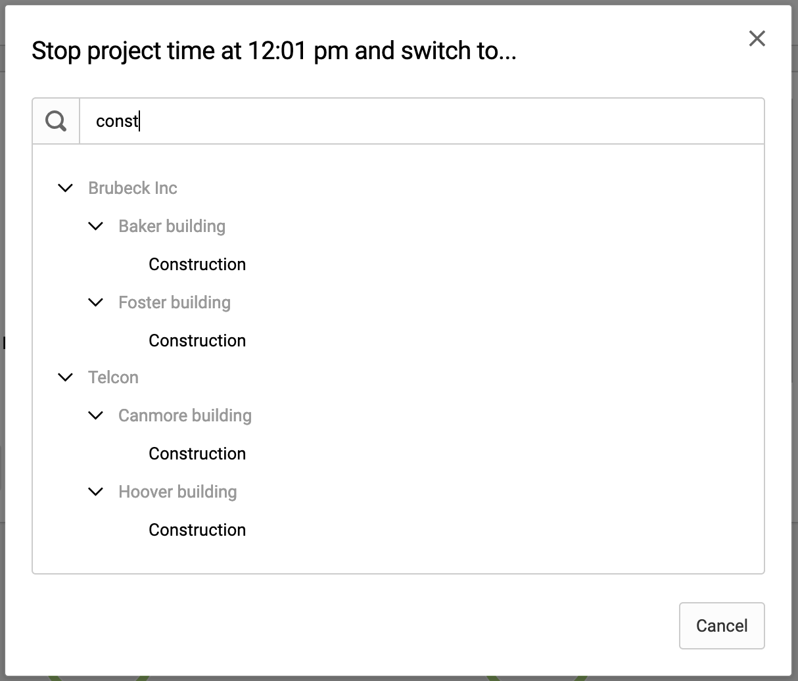798x681 pixels.
Task: Select Construction under Hoover building
Action: click(x=197, y=530)
